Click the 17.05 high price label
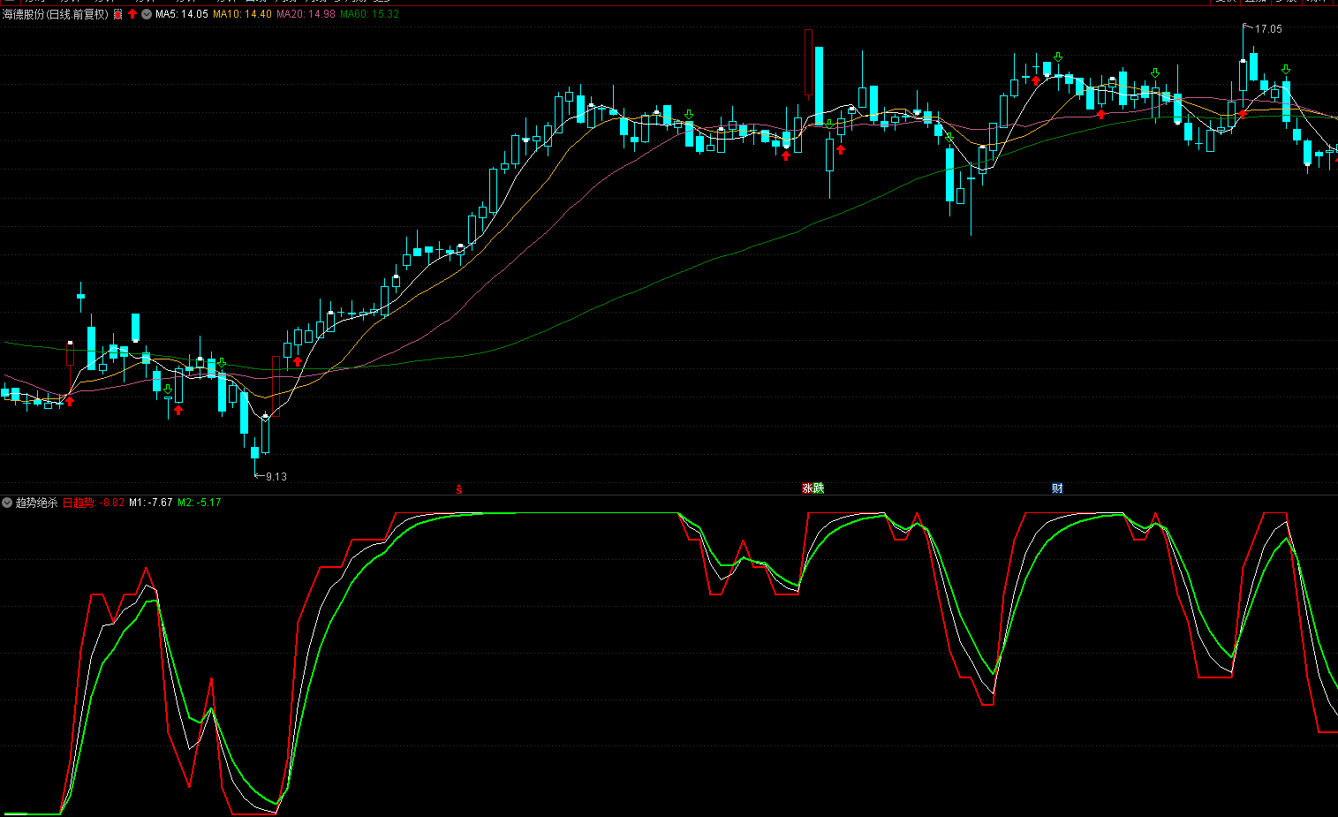Screen dimensions: 1338x817 pyautogui.click(x=1268, y=29)
